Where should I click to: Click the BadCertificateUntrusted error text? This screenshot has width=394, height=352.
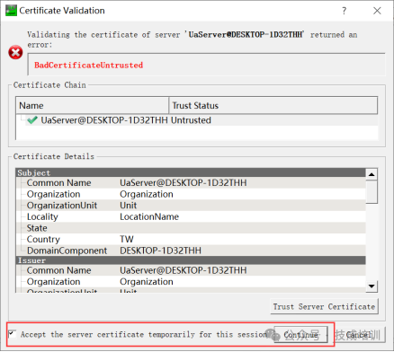click(x=88, y=65)
